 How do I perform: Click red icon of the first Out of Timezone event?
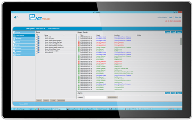pyautogui.click(x=79, y=42)
